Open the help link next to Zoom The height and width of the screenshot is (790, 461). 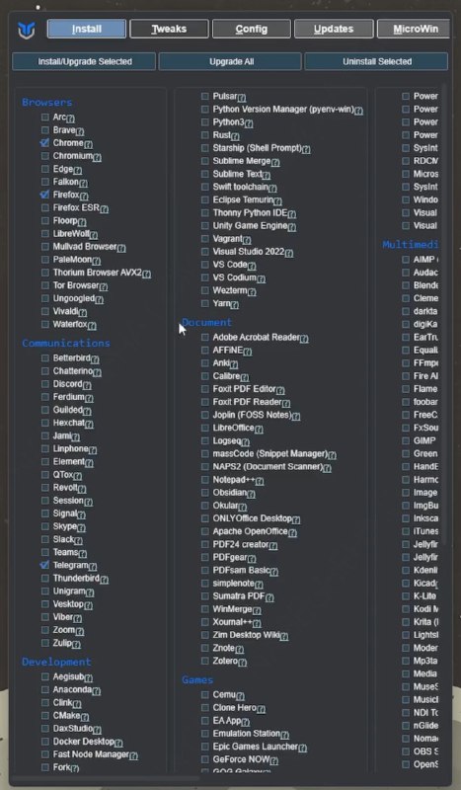80,632
